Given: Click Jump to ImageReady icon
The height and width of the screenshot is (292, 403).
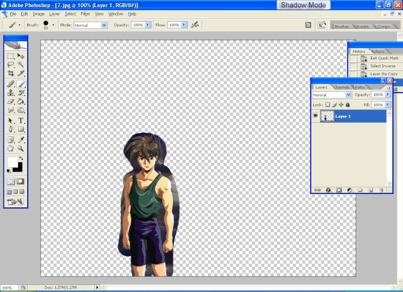Looking at the screenshot, I should tap(16, 202).
